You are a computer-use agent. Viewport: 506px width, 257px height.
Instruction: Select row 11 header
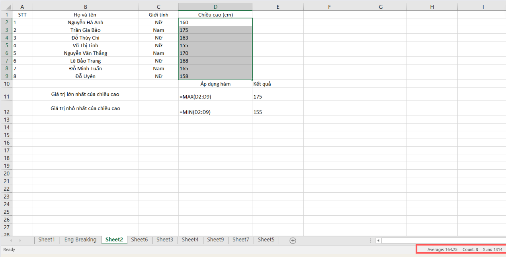tap(6, 97)
